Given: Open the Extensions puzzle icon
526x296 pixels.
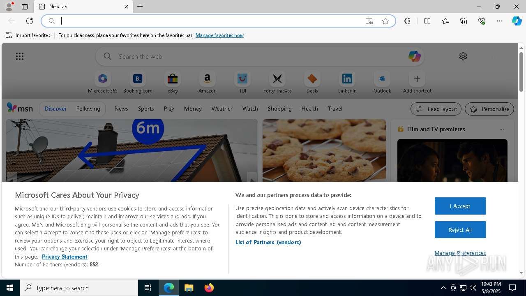Looking at the screenshot, I should click(407, 21).
